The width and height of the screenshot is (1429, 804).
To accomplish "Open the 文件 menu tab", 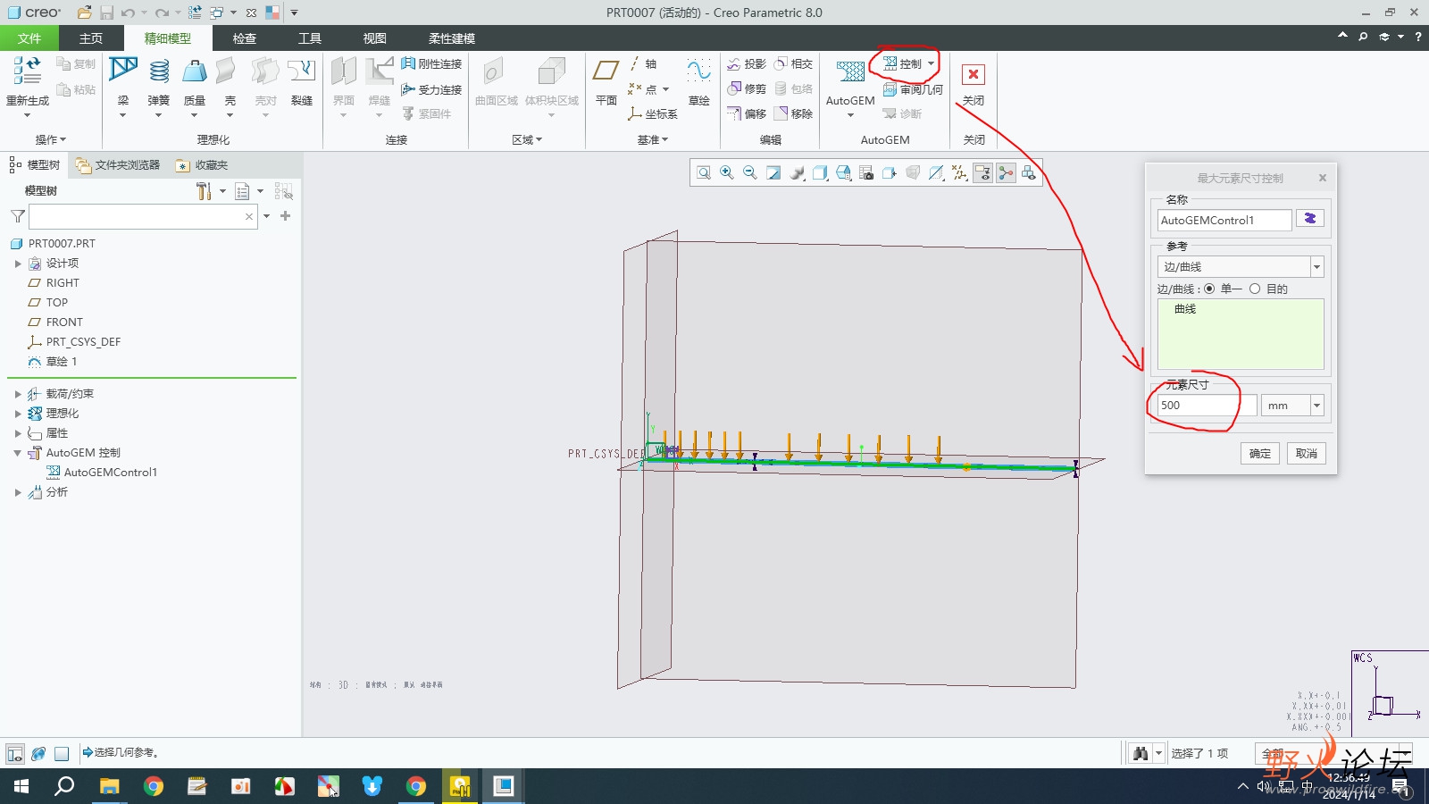I will (29, 38).
